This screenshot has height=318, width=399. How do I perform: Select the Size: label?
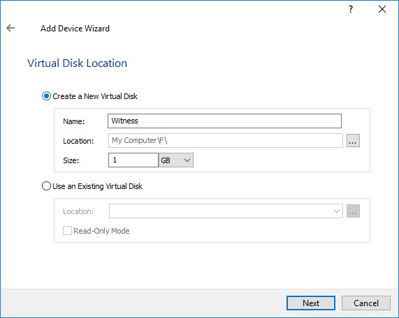click(x=71, y=160)
